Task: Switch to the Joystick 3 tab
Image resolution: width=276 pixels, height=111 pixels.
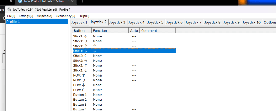Action: click(x=117, y=22)
